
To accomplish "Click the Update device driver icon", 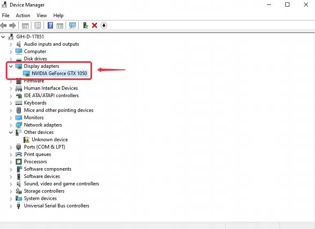I will (x=86, y=25).
